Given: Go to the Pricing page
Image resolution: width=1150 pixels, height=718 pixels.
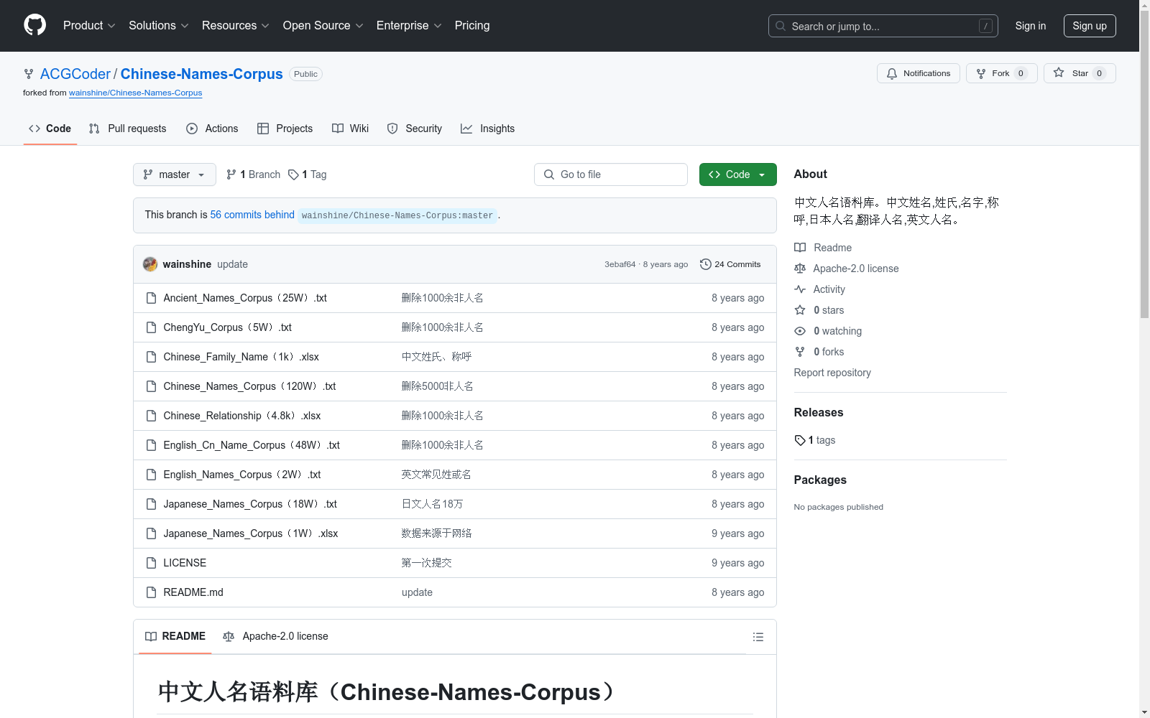Looking at the screenshot, I should pyautogui.click(x=472, y=26).
